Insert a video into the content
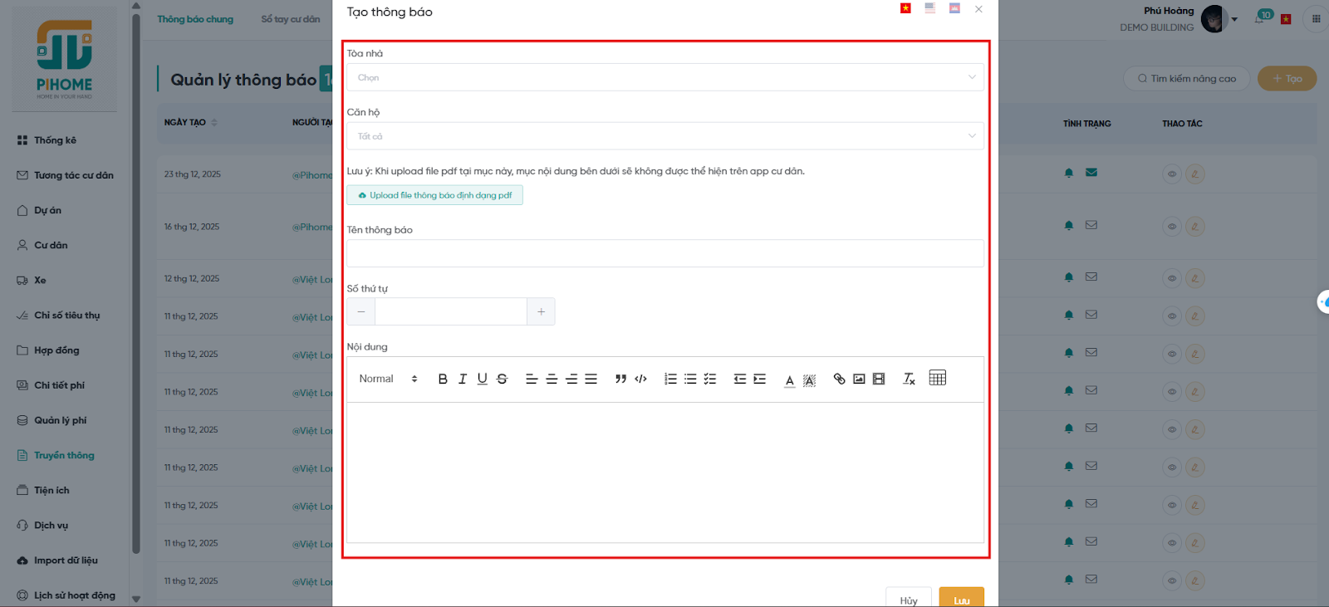The image size is (1329, 607). 879,379
